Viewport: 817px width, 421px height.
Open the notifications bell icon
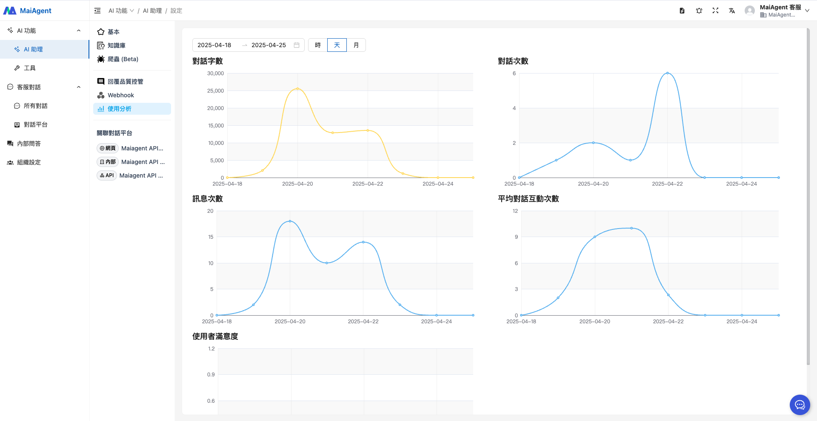[699, 11]
